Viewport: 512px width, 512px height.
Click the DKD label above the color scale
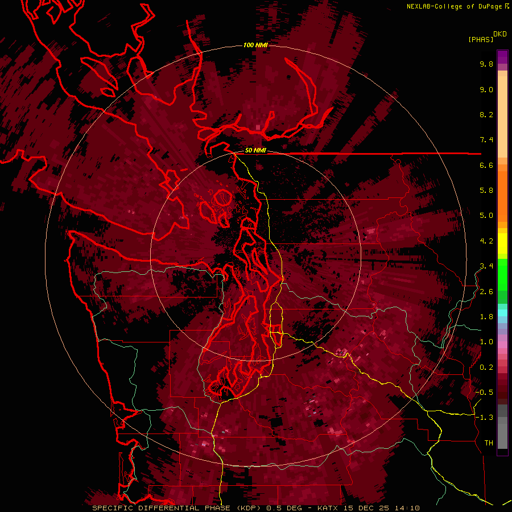tap(500, 34)
